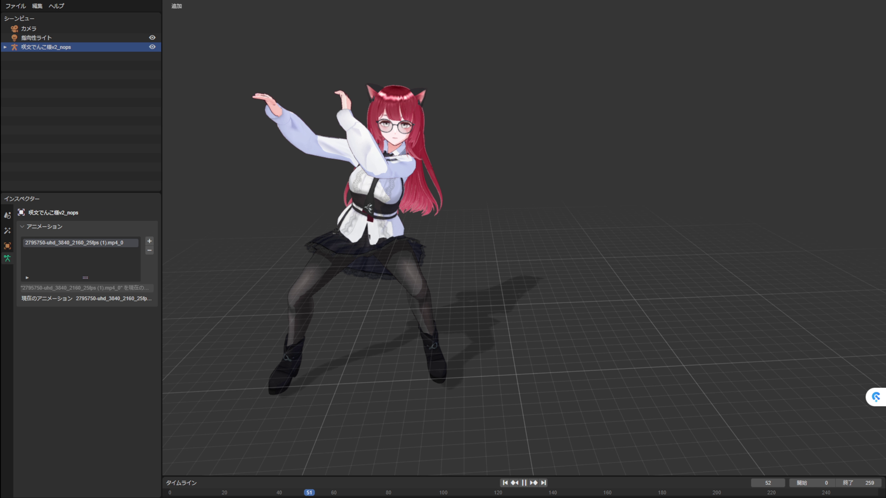Open the 追加 menu in the viewport
The image size is (886, 498).
point(177,6)
